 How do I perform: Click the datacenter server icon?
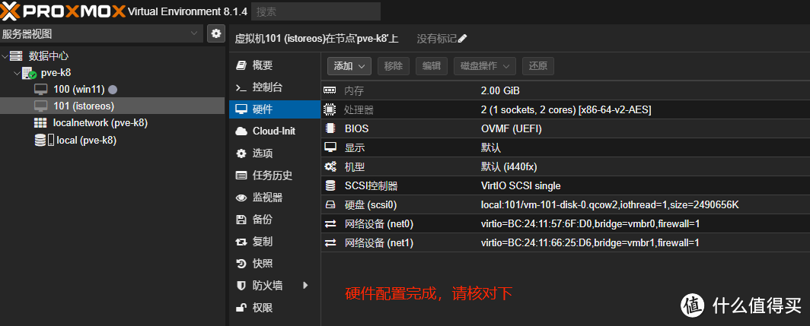17,55
